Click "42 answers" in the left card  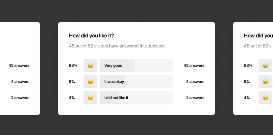tap(19, 65)
